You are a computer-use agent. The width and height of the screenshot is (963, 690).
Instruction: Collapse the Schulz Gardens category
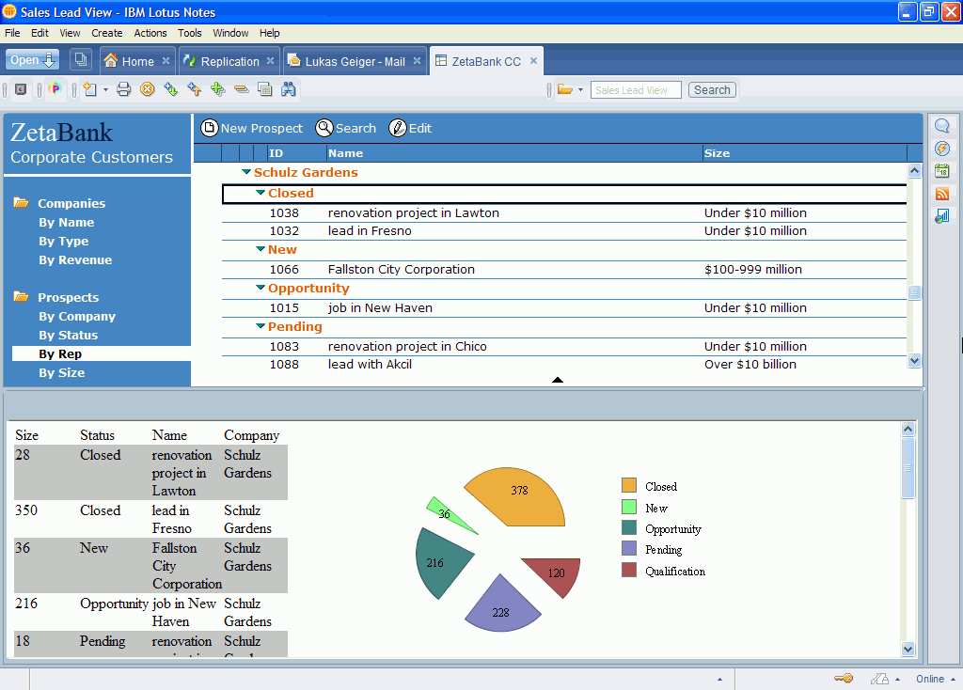[x=246, y=173]
